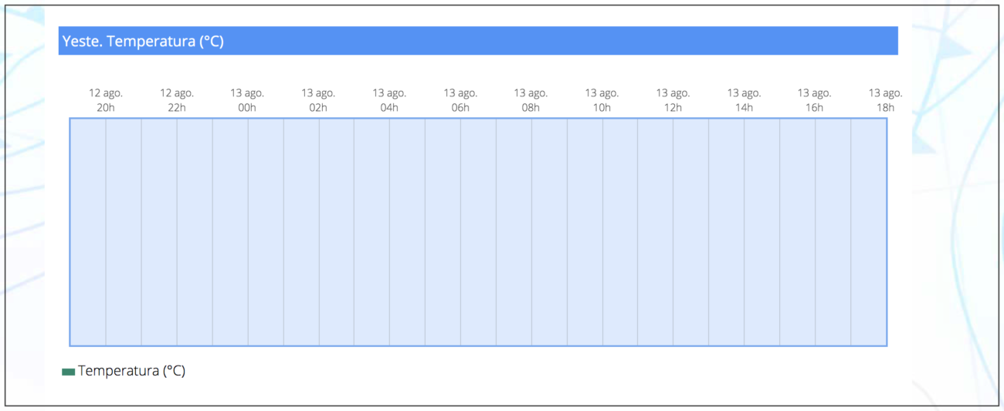
Task: Select the Yeste. Temperatura (°C) header bar
Action: [478, 41]
